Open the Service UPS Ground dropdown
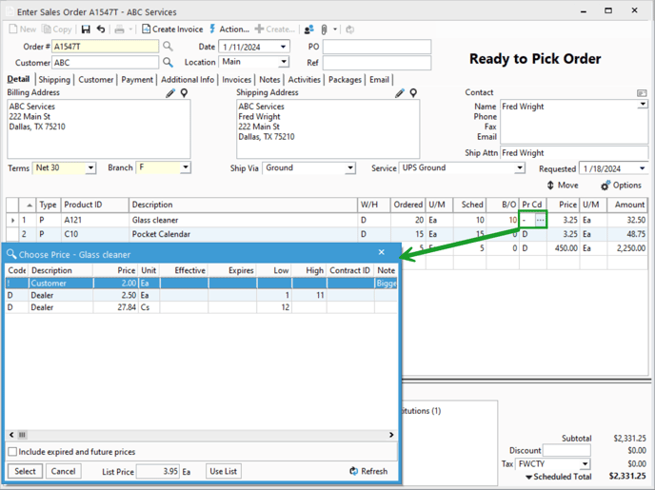Screen dimensions: 655x490 [x=519, y=168]
